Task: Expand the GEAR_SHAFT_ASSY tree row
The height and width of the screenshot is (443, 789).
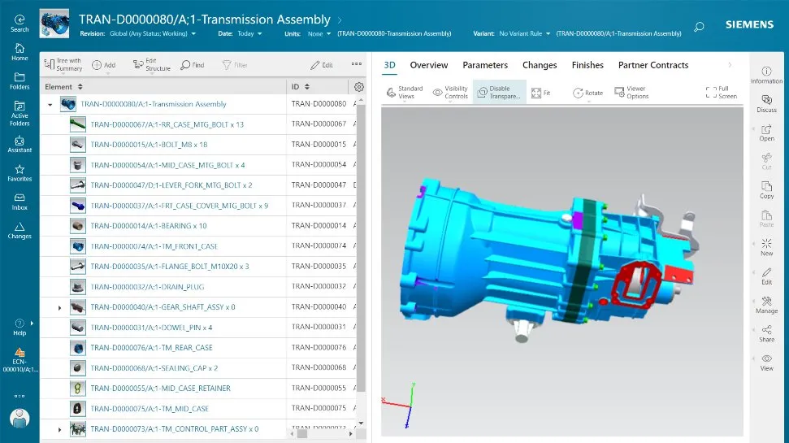Action: coord(59,307)
